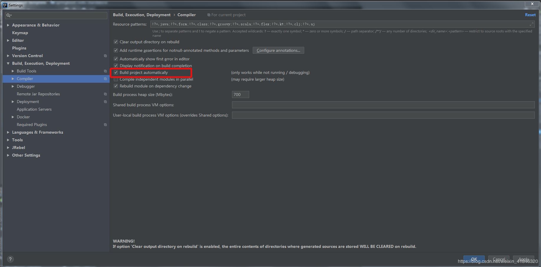Image resolution: width=541 pixels, height=267 pixels.
Task: Select the Keymap settings page
Action: click(20, 33)
